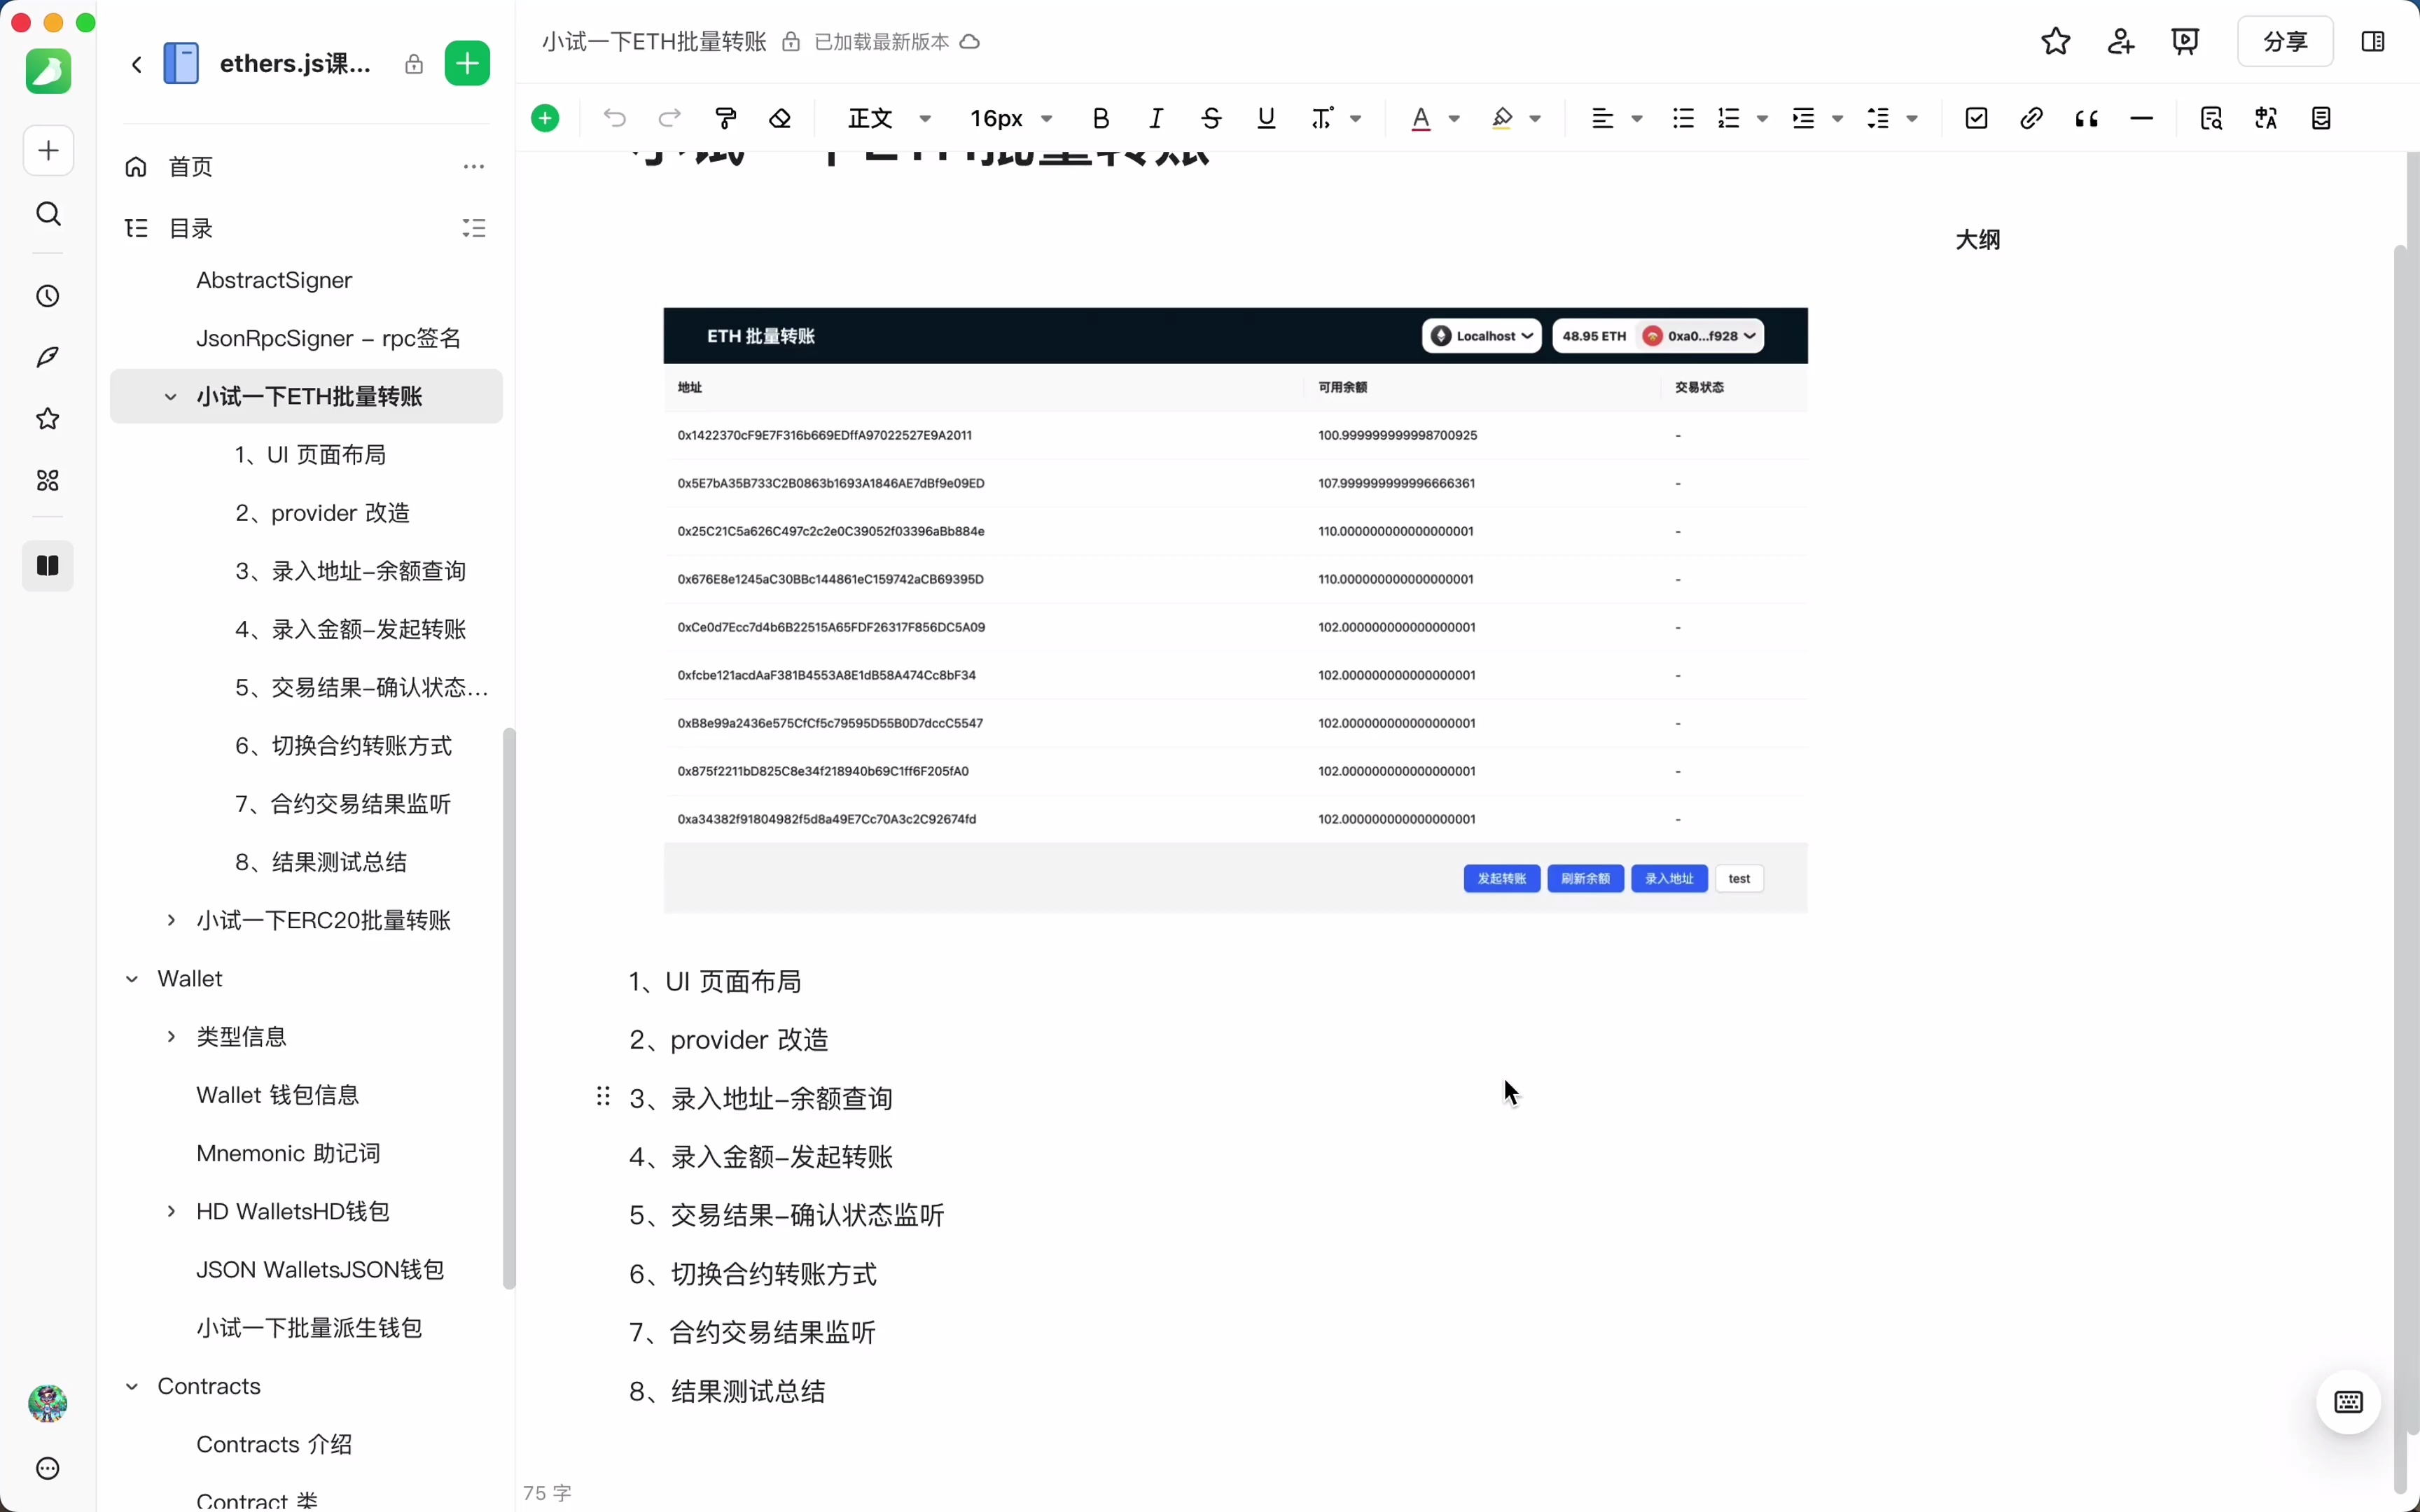Open search in left sidebar
The image size is (2420, 1512).
[x=48, y=214]
